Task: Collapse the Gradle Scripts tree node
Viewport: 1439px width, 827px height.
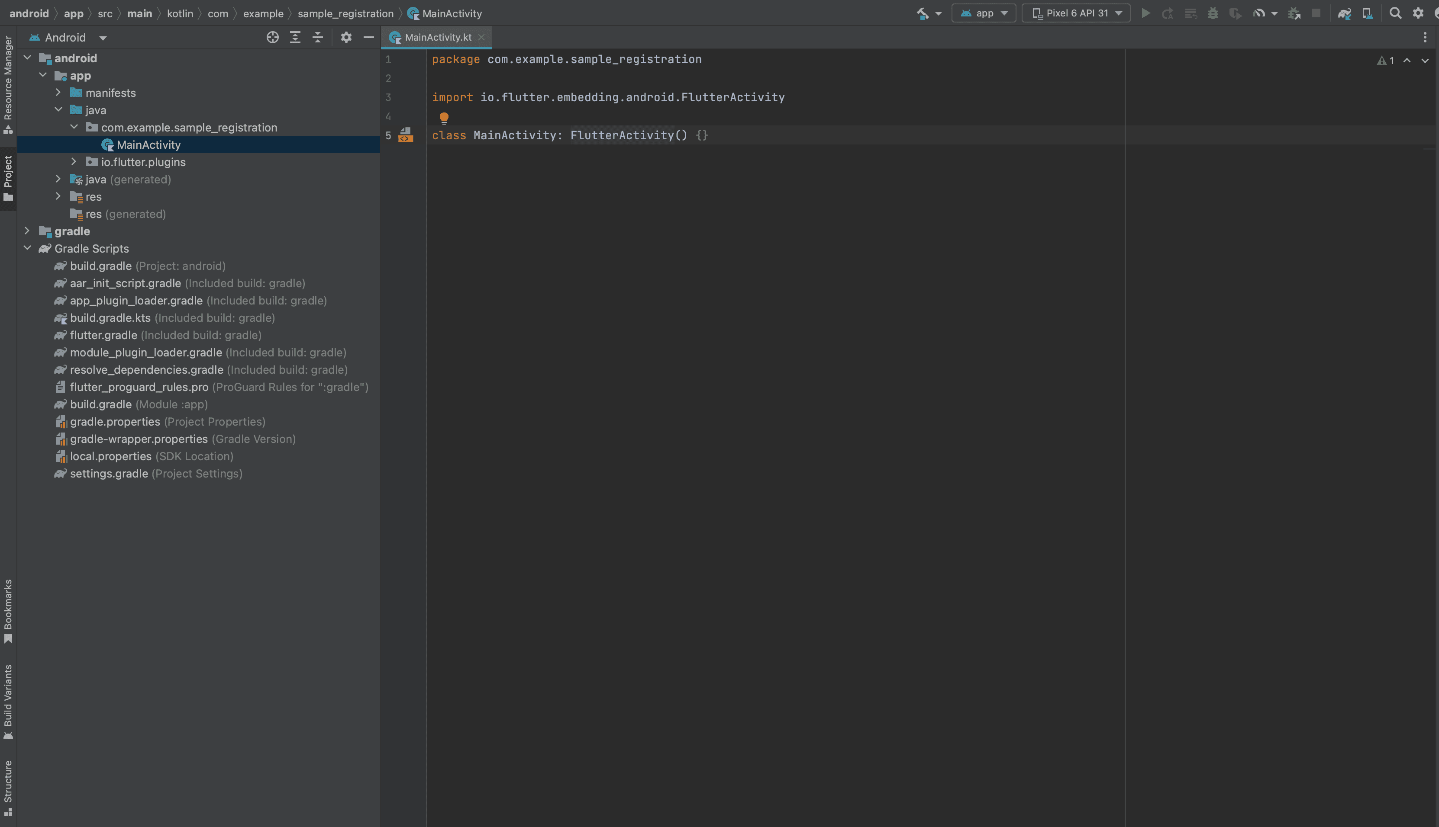Action: [x=27, y=248]
